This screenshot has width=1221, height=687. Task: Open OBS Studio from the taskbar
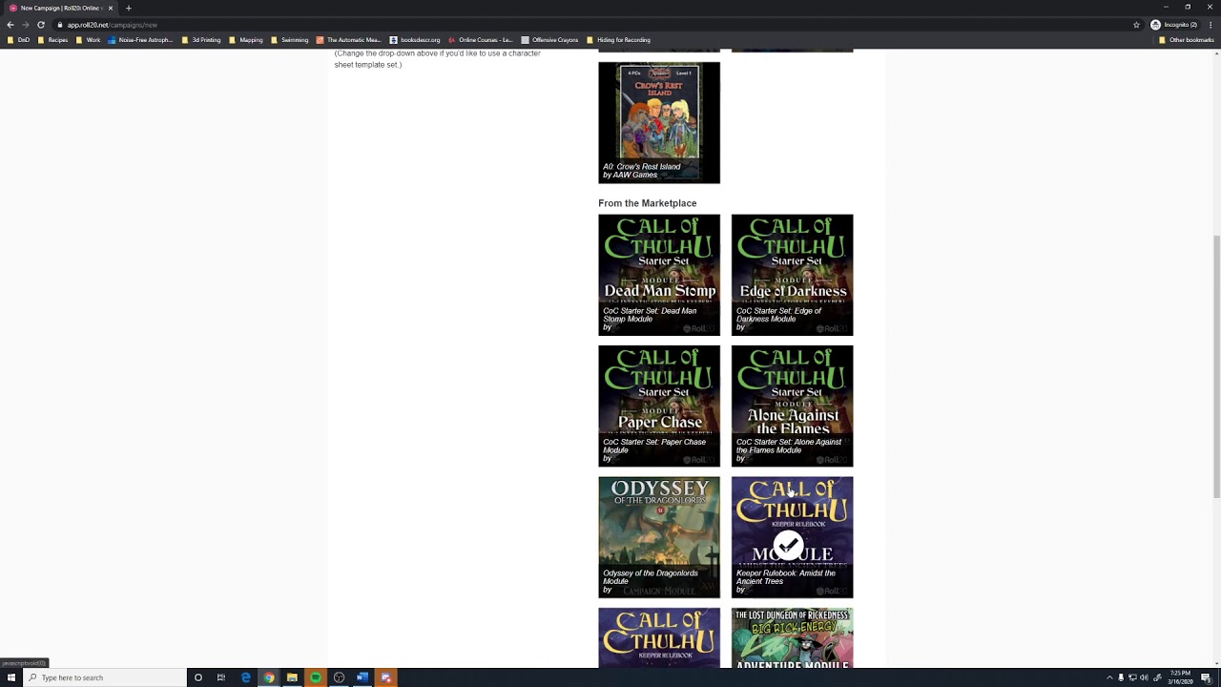(x=339, y=677)
